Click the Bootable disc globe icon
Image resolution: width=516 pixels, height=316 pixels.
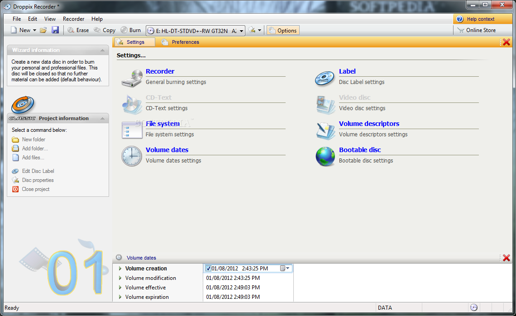(325, 157)
